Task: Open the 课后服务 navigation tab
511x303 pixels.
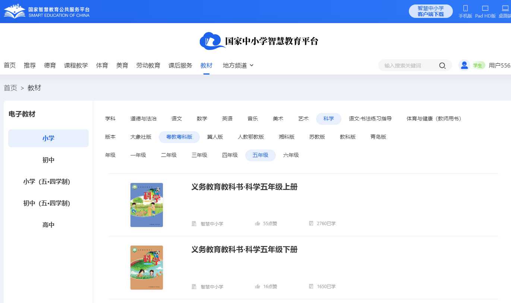Action: [x=180, y=65]
